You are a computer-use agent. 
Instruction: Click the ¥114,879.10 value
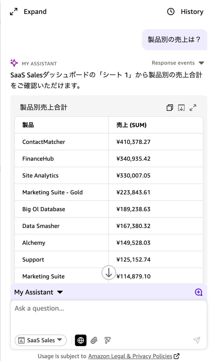[x=133, y=276]
